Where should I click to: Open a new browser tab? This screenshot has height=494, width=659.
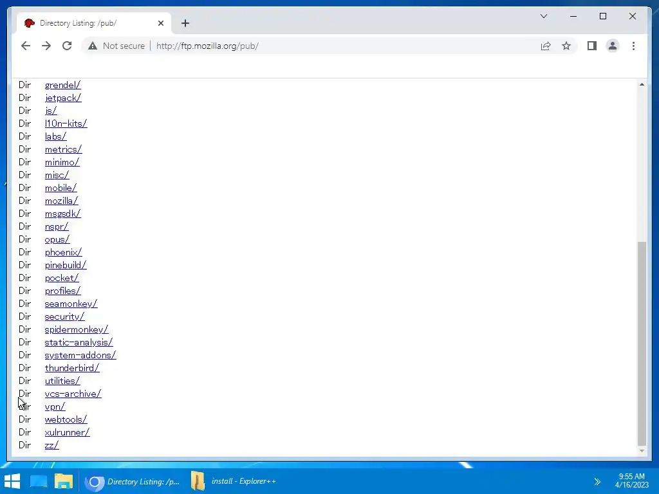185,23
